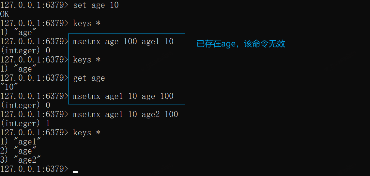Click the quoted "10" output value
This screenshot has height=176, width=370.
click(x=9, y=87)
